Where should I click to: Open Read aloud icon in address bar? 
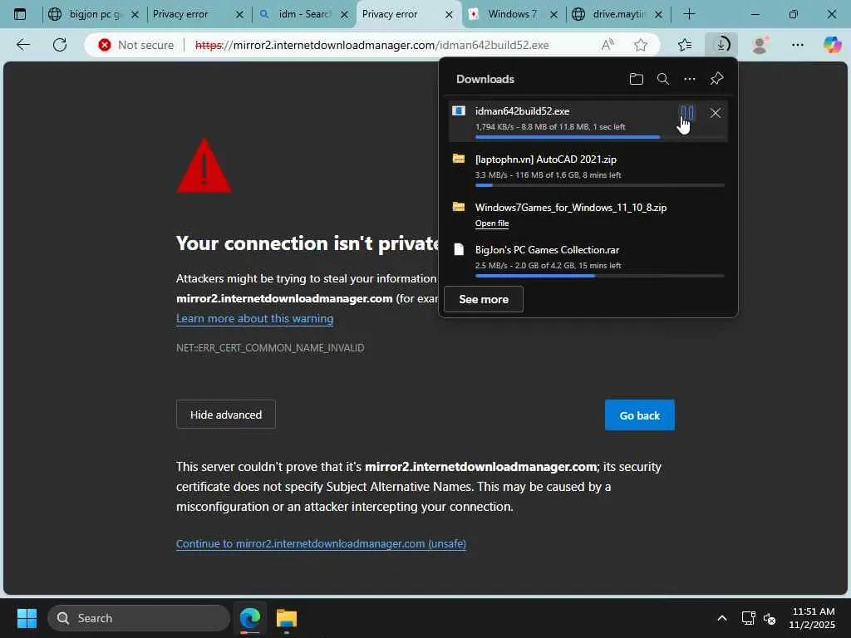coord(608,45)
